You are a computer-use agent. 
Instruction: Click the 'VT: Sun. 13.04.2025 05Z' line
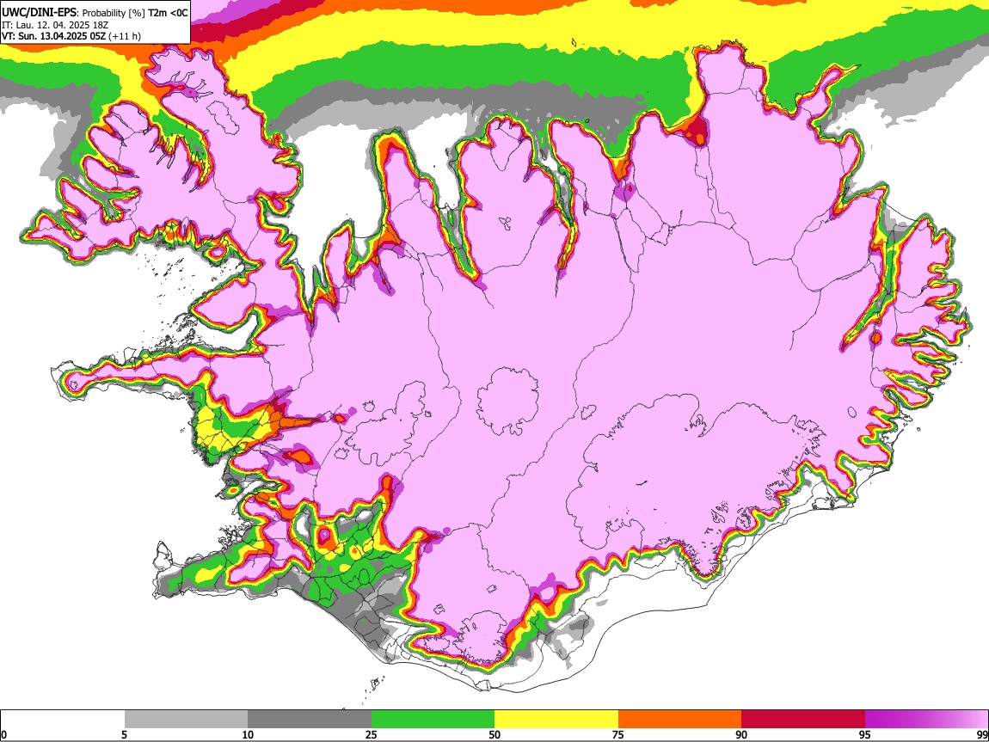point(53,36)
